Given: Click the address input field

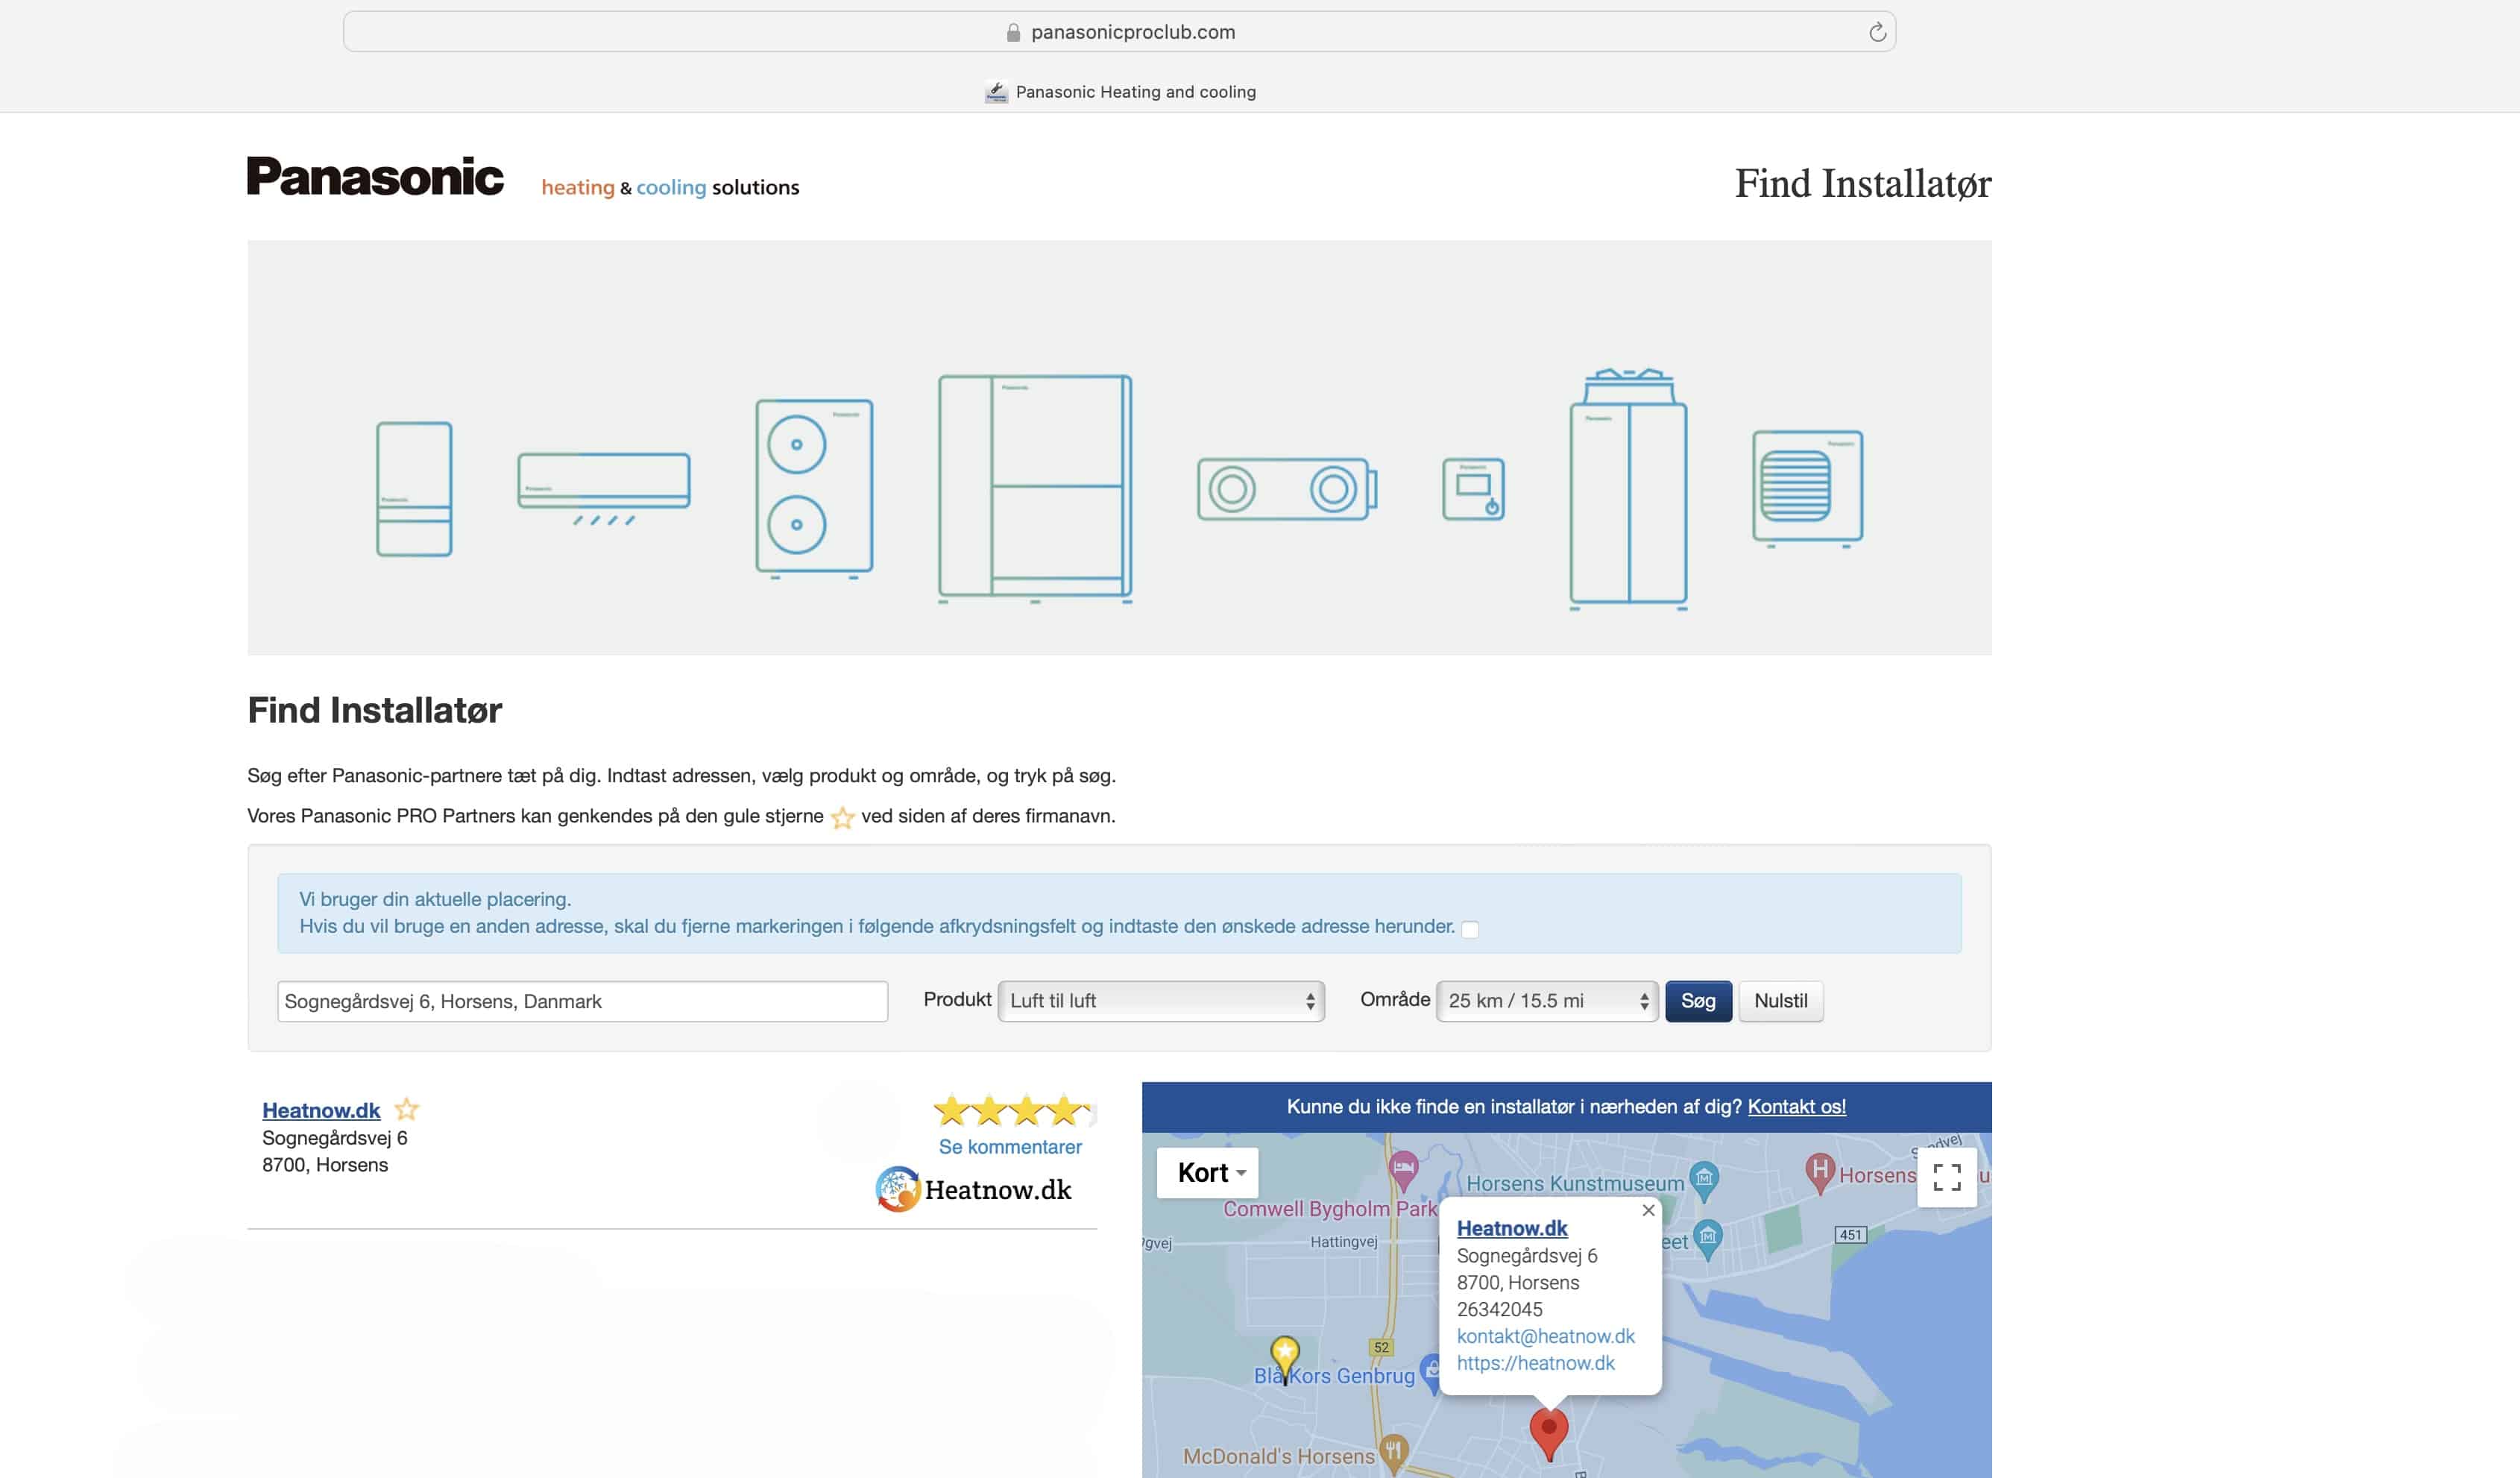Looking at the screenshot, I should click(582, 1001).
